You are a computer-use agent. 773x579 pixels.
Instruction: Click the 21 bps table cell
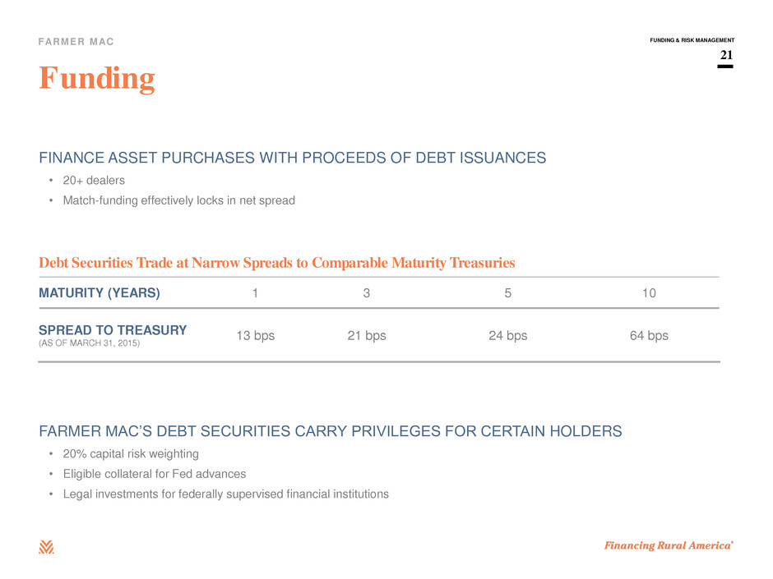[x=367, y=336]
